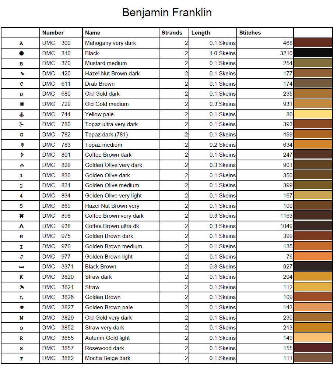Click the Benjamin Franklin title
Image resolution: width=334 pixels, height=374 pixels.
(167, 13)
